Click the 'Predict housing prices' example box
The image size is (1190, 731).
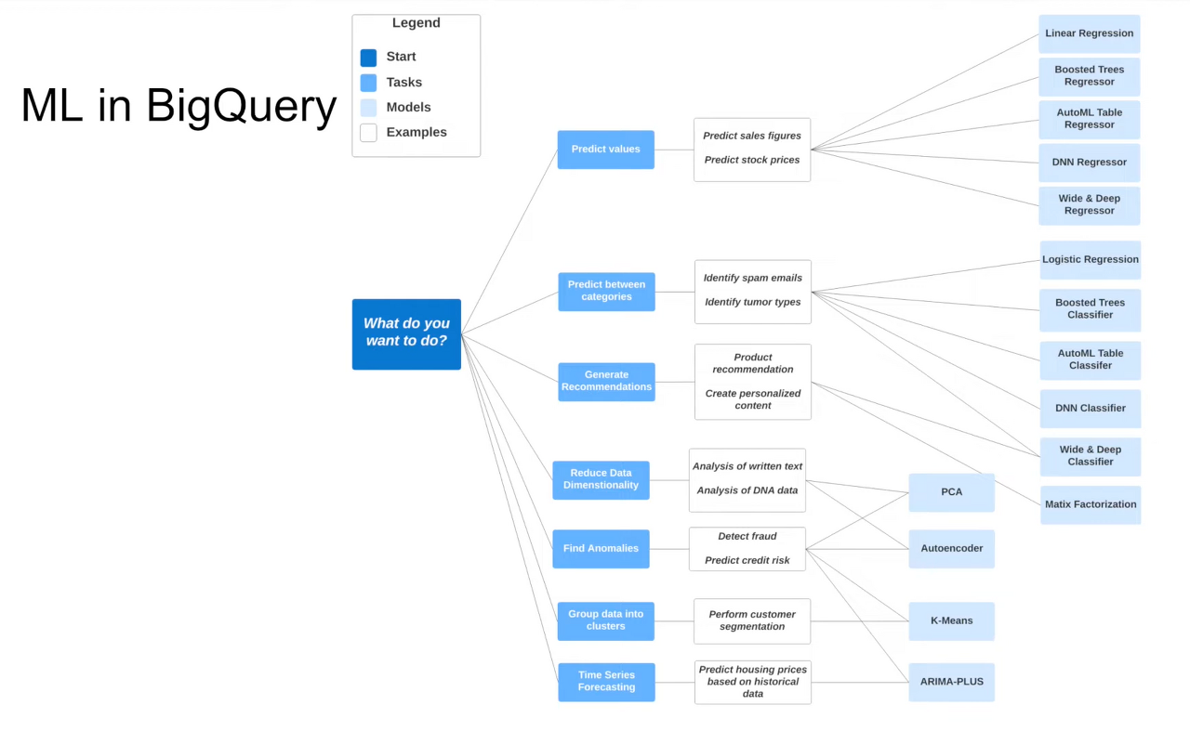[753, 682]
